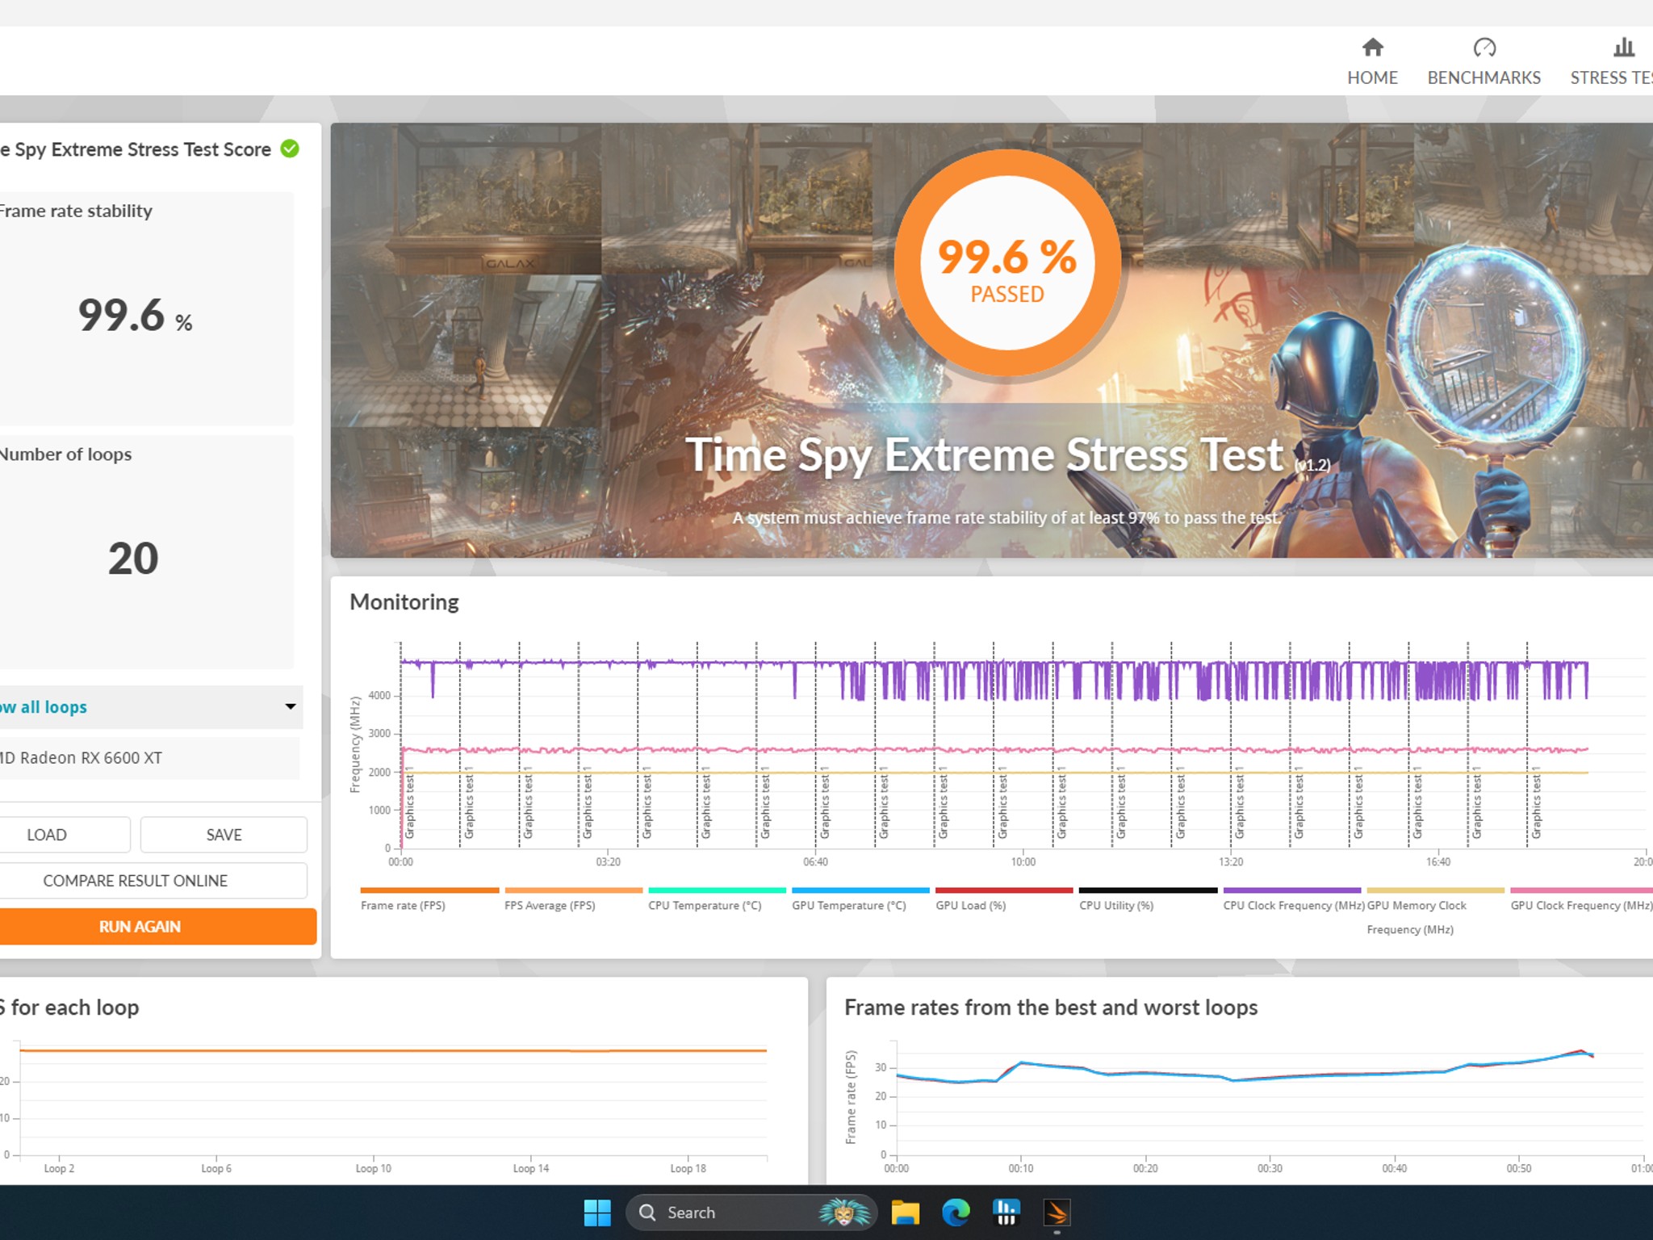The image size is (1653, 1240).
Task: Click the Loop 10 axis label
Action: [373, 1168]
